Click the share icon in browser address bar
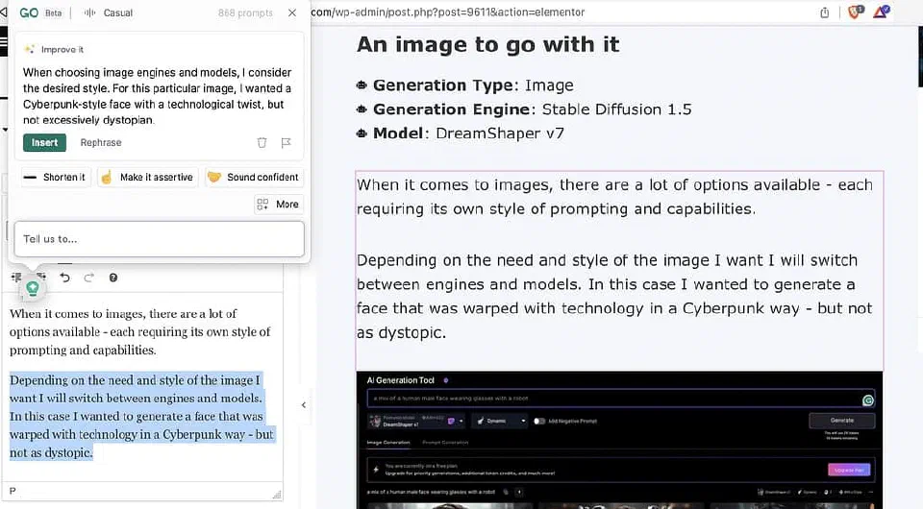The height and width of the screenshot is (509, 923). pos(825,12)
